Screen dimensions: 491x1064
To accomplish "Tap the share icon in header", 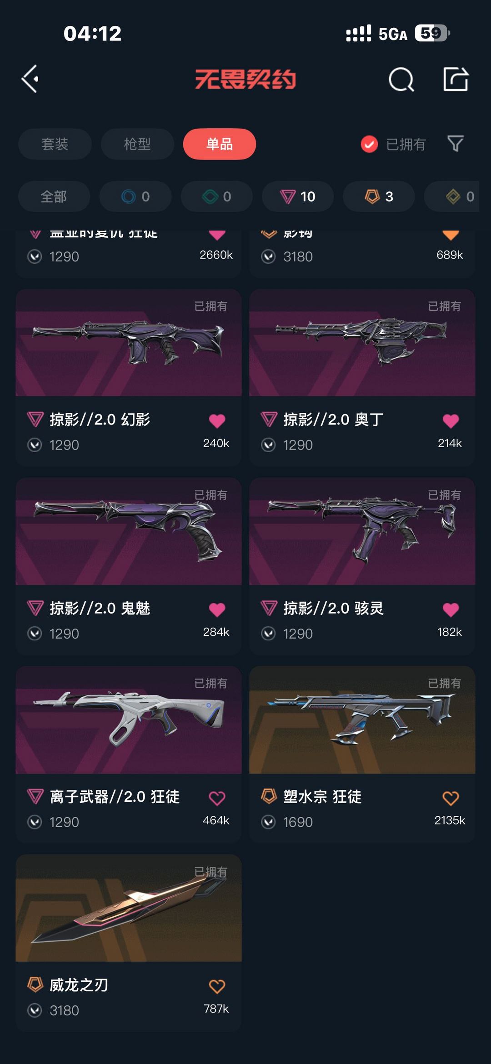I will [456, 79].
